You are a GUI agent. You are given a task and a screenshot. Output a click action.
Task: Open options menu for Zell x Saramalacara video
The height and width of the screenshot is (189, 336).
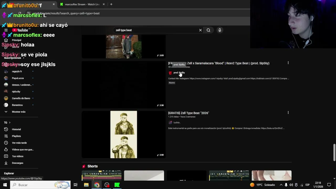coord(288,63)
